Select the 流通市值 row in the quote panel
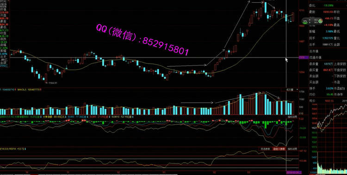This screenshot has height=175, width=347. [x=328, y=58]
